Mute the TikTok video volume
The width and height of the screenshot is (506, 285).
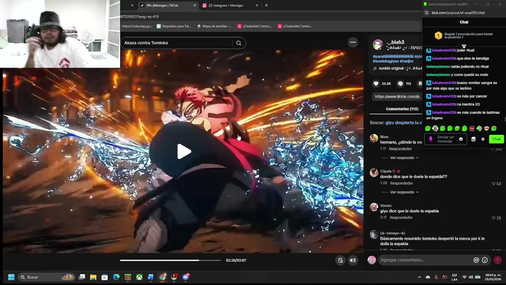click(353, 260)
